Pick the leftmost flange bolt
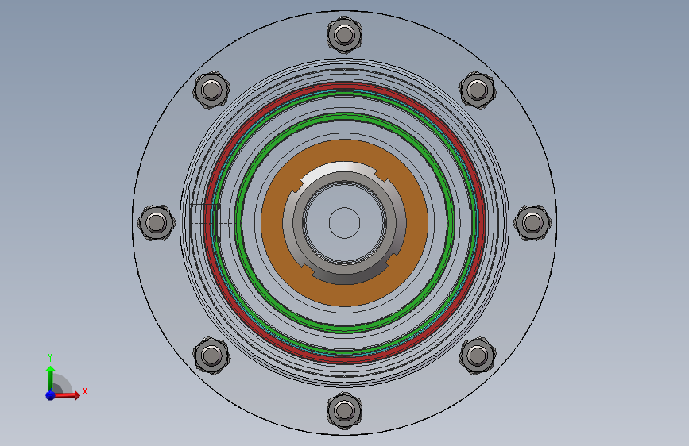Viewport: 689px width, 446px height. pos(157,222)
